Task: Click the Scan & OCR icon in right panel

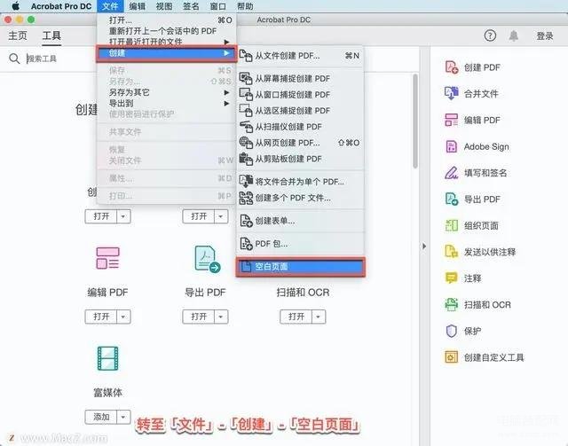Action: coord(452,304)
